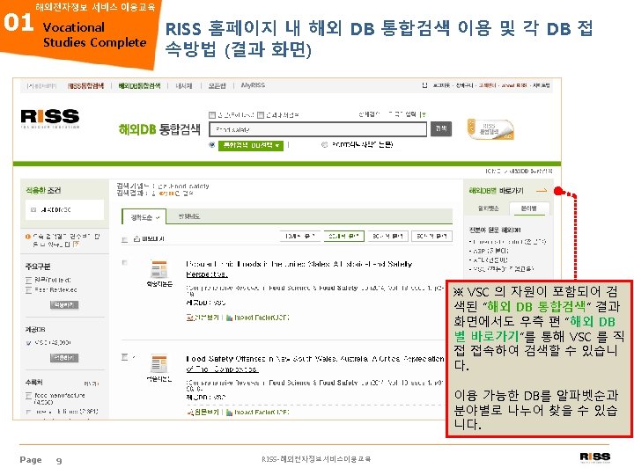Click the bar chart icon beside first Impact Factor
634x475 pixels.
click(229, 318)
